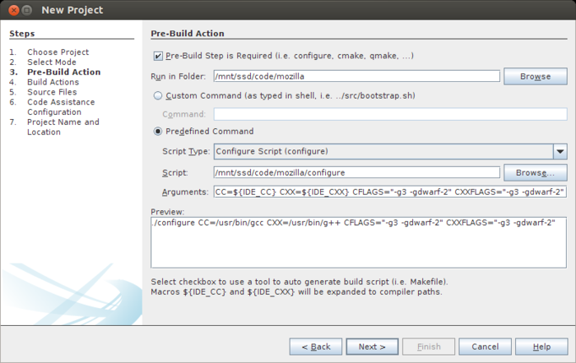This screenshot has width=576, height=363.
Task: Click the Script path input field
Action: (355, 172)
